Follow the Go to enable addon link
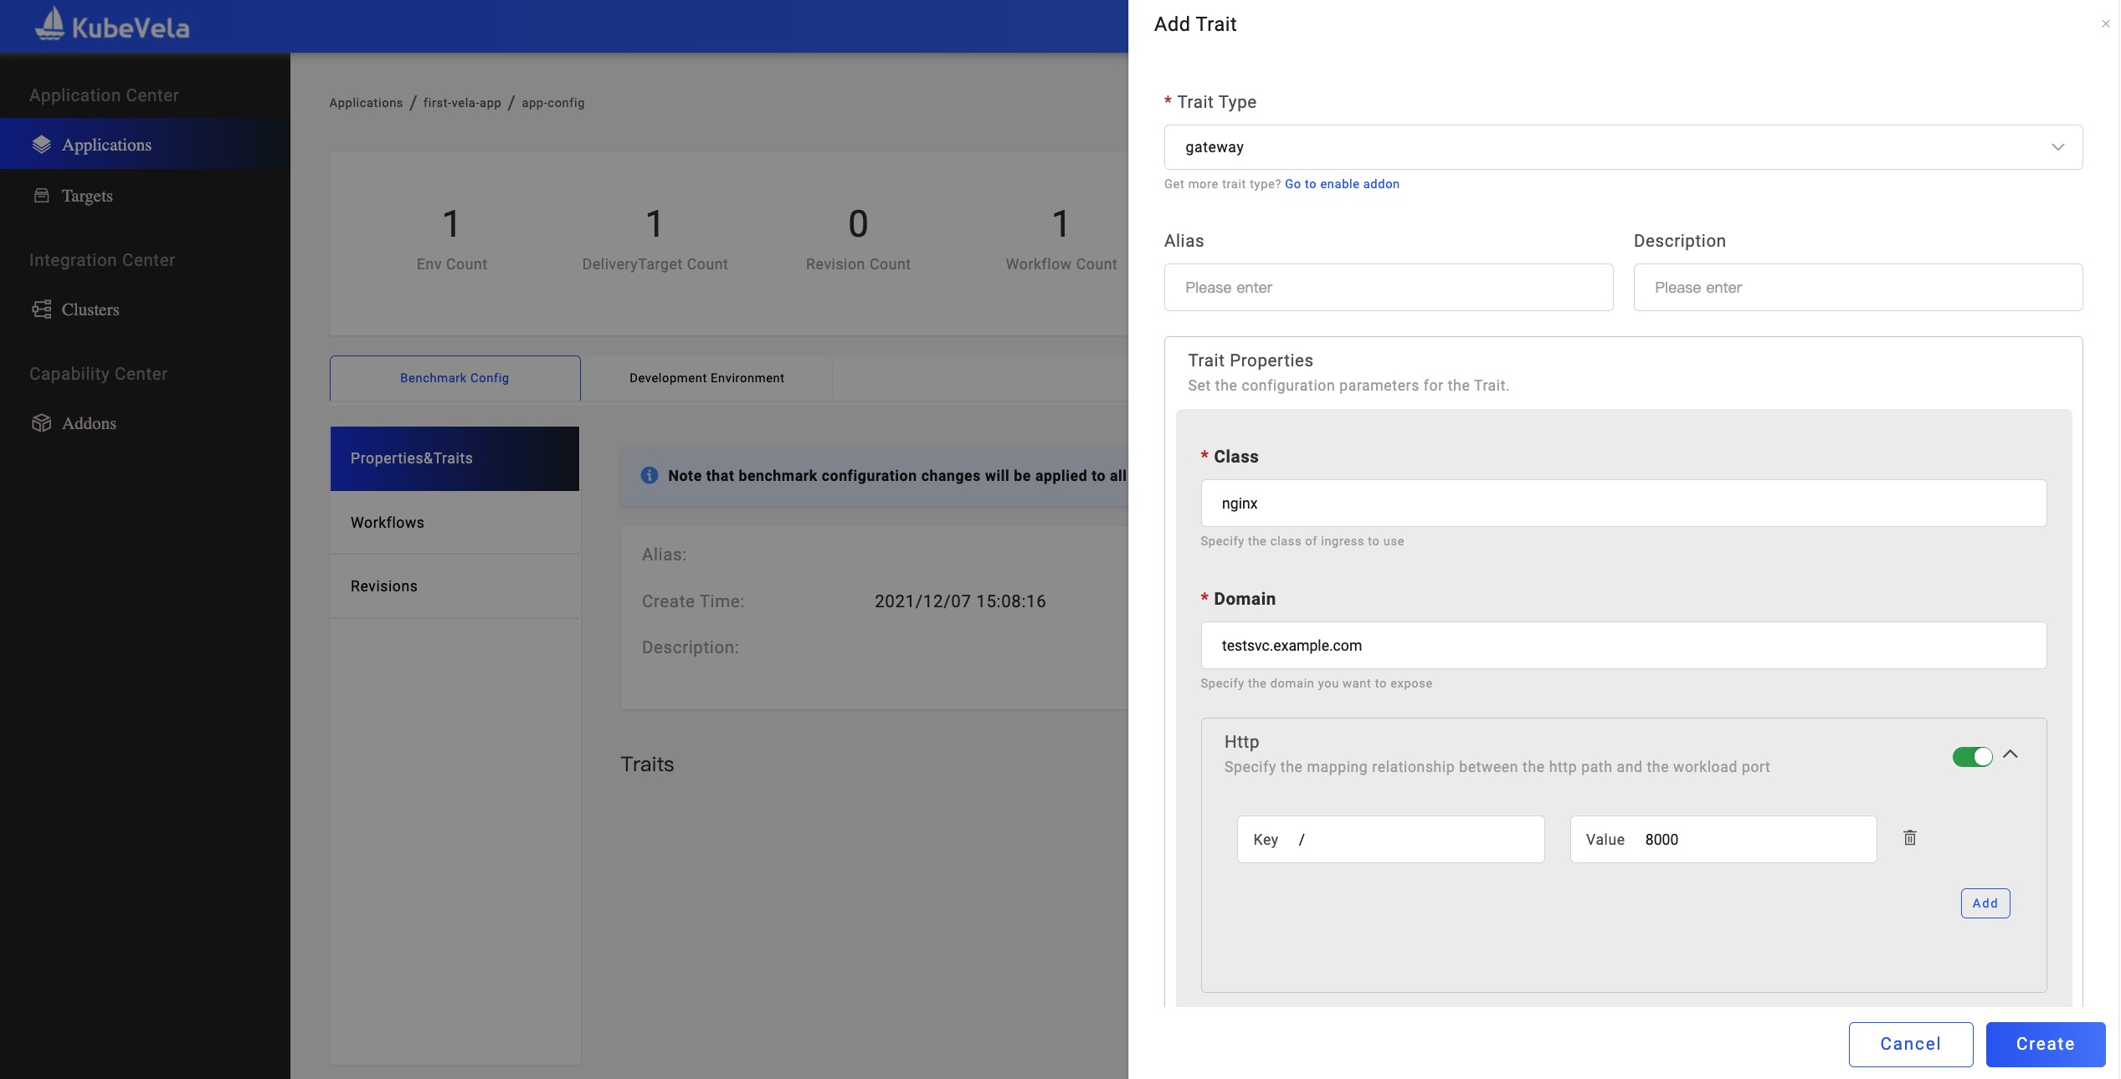The height and width of the screenshot is (1079, 2121). (x=1341, y=184)
